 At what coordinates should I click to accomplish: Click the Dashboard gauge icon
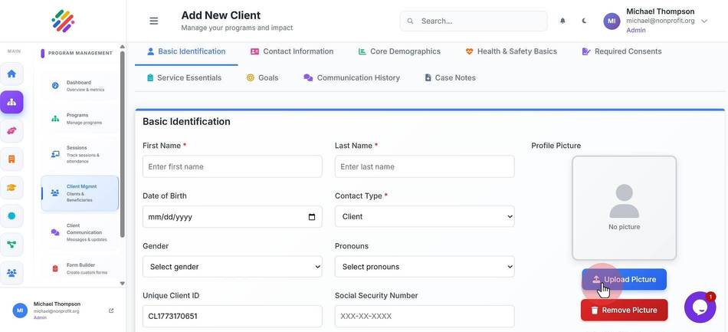click(x=55, y=85)
